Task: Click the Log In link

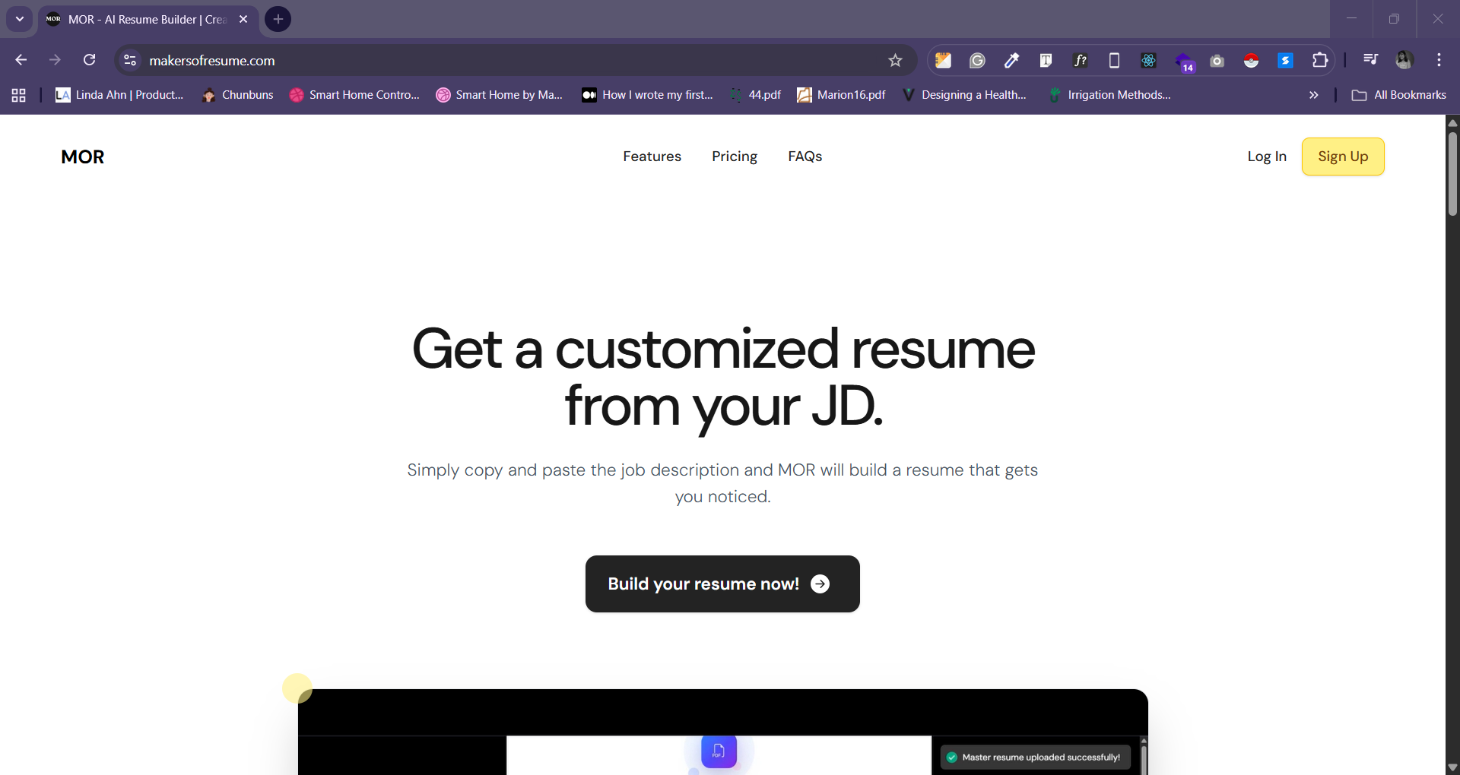Action: point(1266,157)
